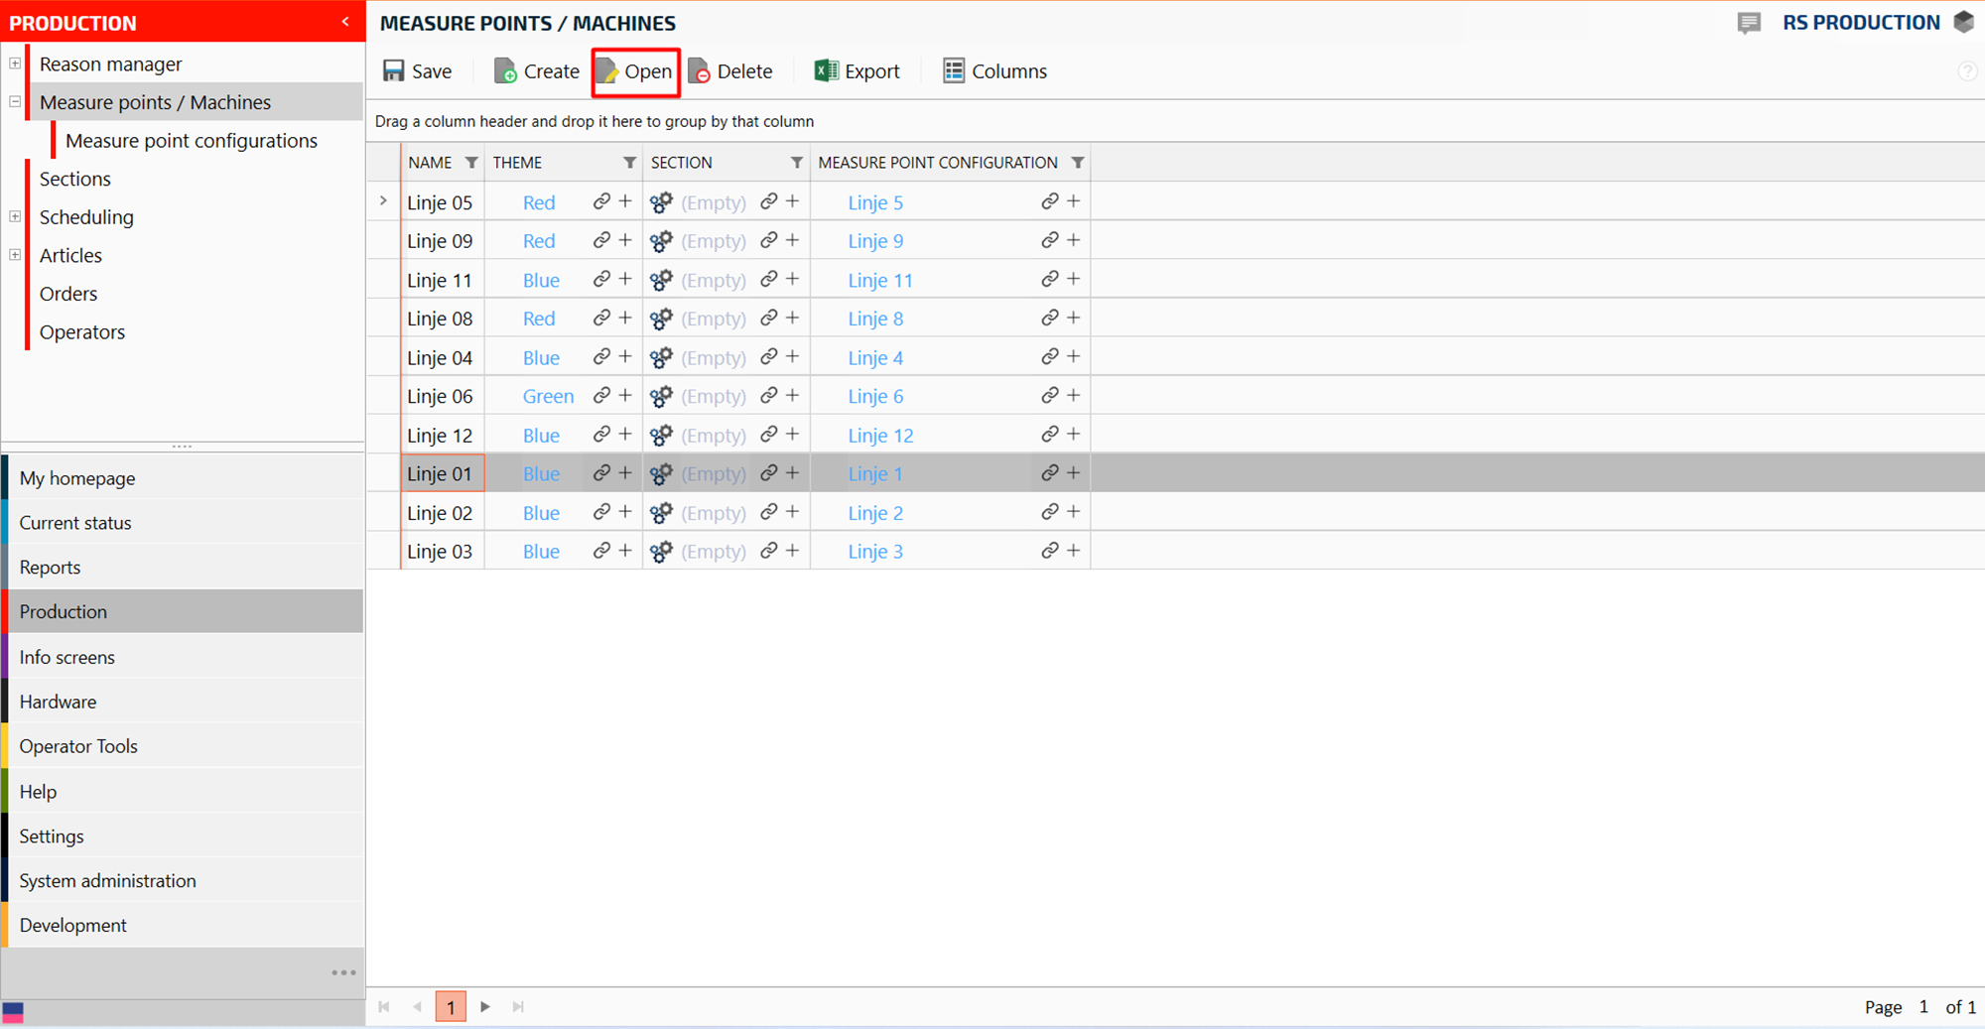Click the link icon in Linje 05 theme cell
Image resolution: width=1985 pixels, height=1029 pixels.
click(x=601, y=201)
